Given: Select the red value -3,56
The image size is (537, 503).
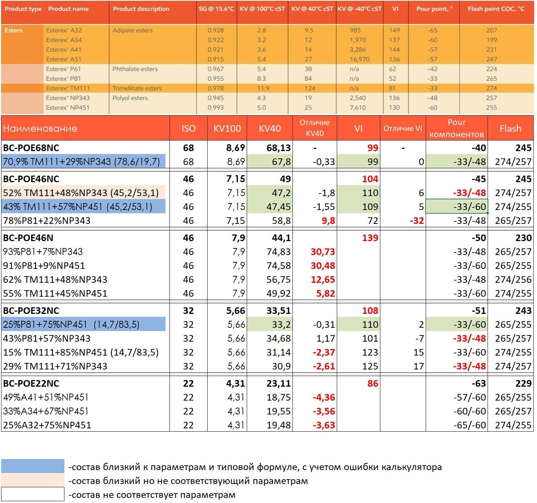Looking at the screenshot, I should point(324,411).
